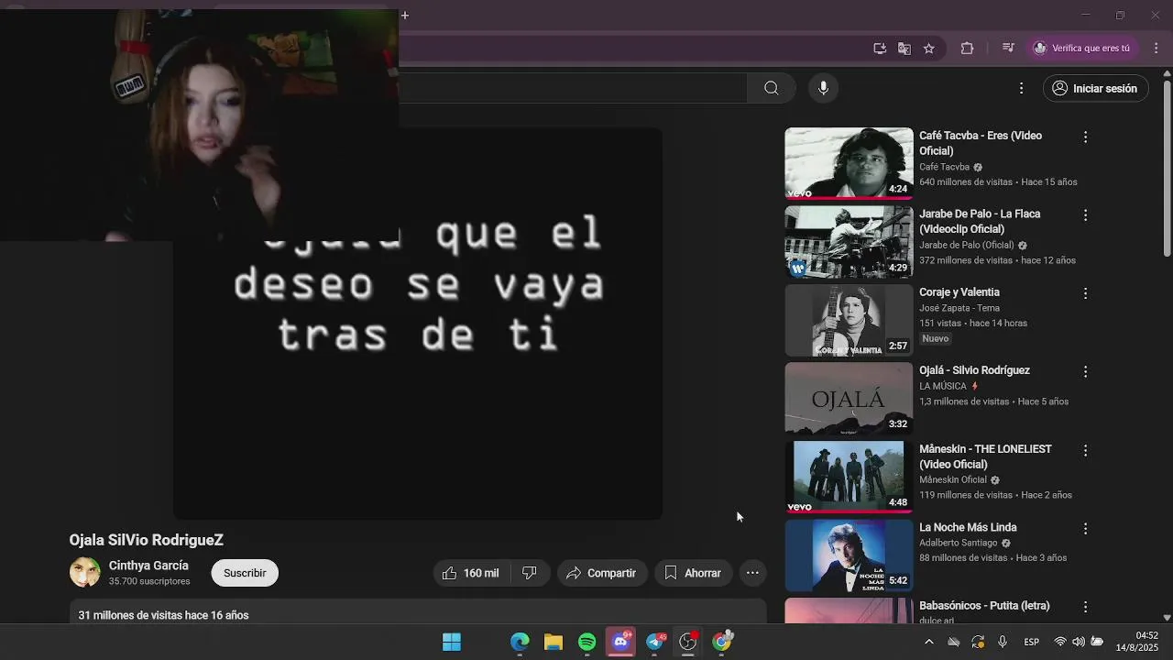Image resolution: width=1173 pixels, height=660 pixels.
Task: Click the YouTube search magnifier button
Action: click(x=771, y=88)
